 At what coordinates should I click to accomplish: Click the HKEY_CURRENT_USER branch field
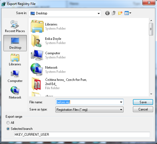[82, 135]
